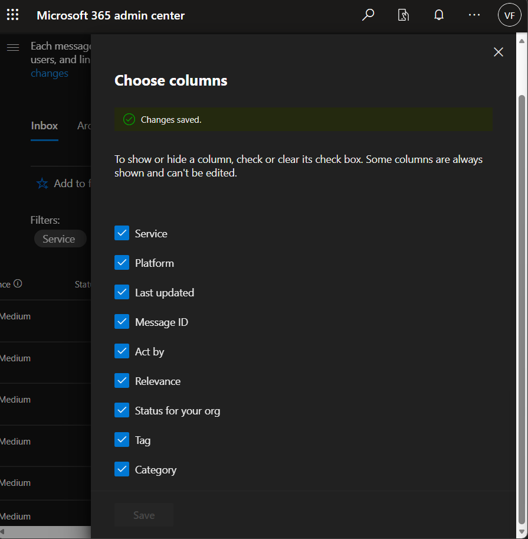Open the notifications bell
This screenshot has width=528, height=539.
pyautogui.click(x=439, y=15)
